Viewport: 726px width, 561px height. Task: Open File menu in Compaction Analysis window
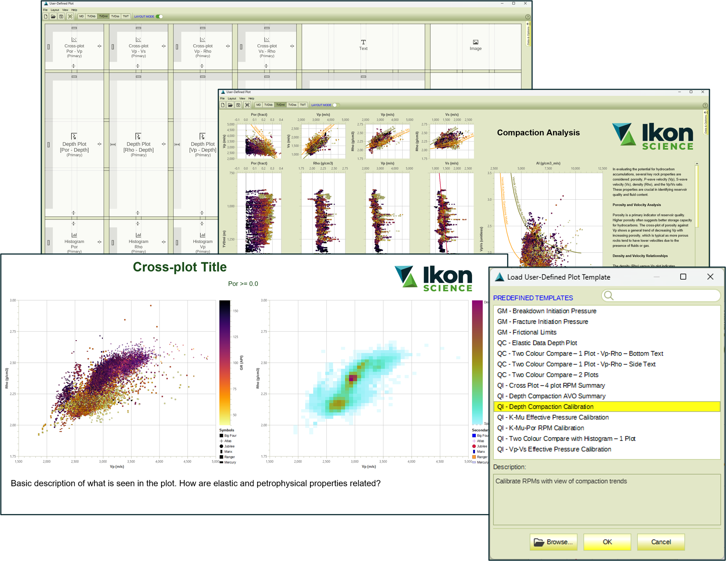tap(222, 98)
